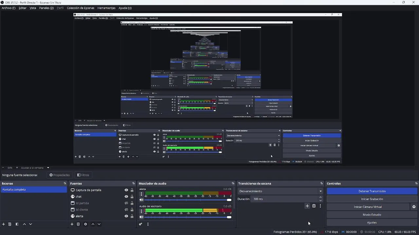Image resolution: width=419 pixels, height=235 pixels.
Task: Open the Vista menu
Action: (x=33, y=8)
